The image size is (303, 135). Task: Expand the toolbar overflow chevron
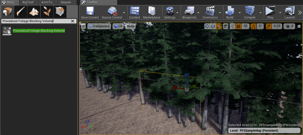(x=300, y=13)
